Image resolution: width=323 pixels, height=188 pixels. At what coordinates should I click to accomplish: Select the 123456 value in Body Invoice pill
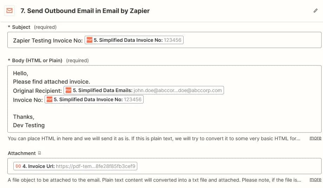pos(133,100)
